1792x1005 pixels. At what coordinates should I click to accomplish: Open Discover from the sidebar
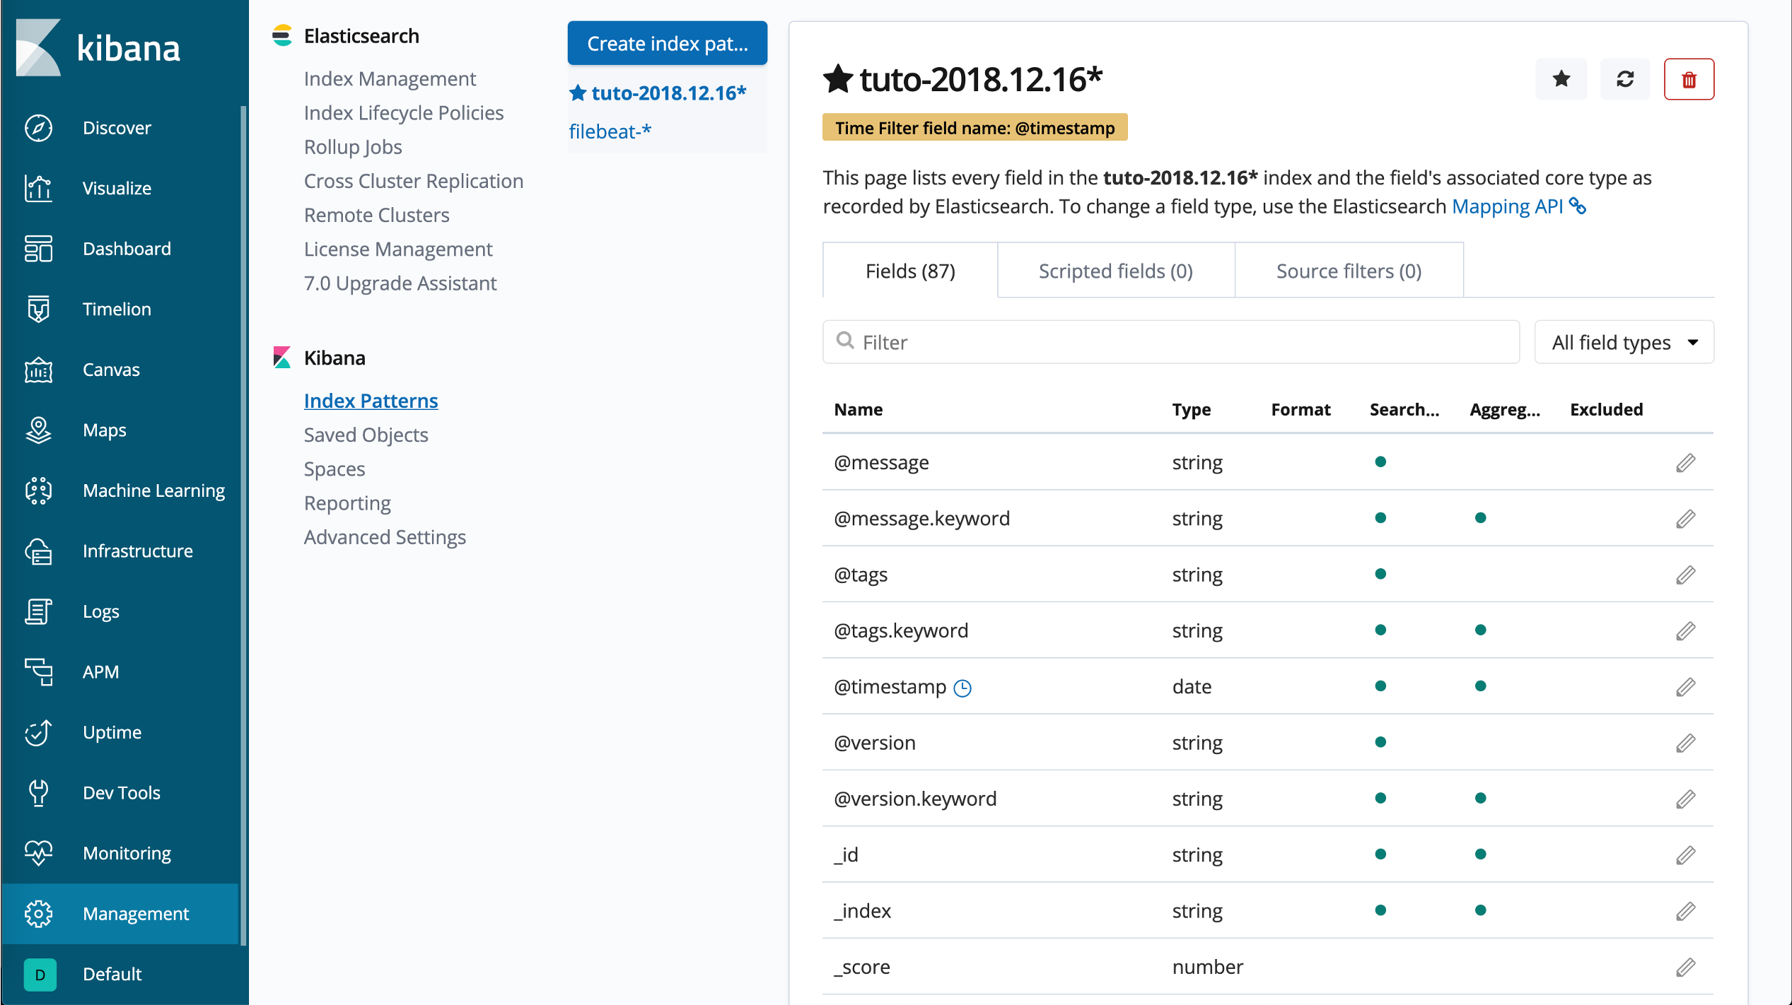116,128
